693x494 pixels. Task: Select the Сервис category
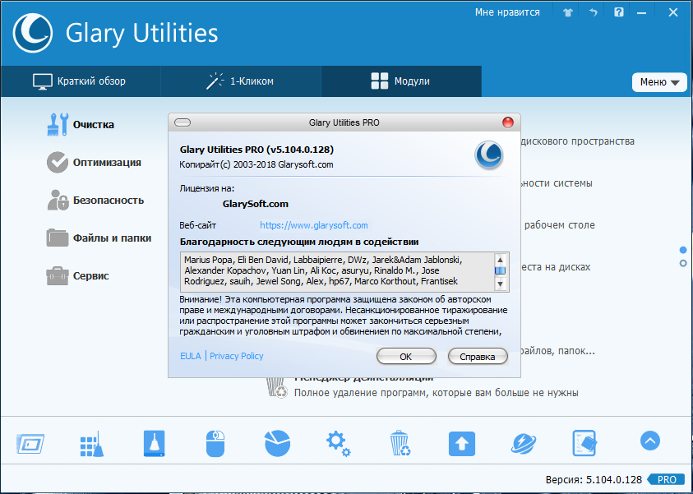pyautogui.click(x=78, y=275)
